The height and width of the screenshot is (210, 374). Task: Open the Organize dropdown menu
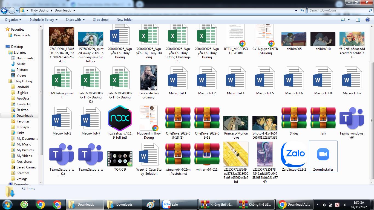click(13, 20)
